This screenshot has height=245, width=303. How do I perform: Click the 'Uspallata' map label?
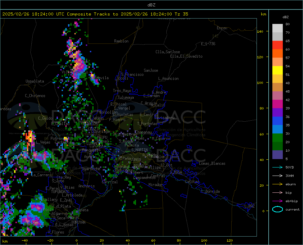coord(35,81)
